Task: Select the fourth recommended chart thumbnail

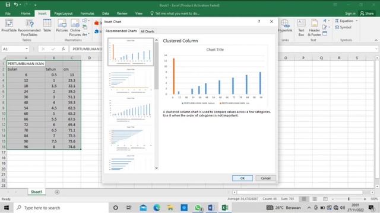Action: point(131,138)
